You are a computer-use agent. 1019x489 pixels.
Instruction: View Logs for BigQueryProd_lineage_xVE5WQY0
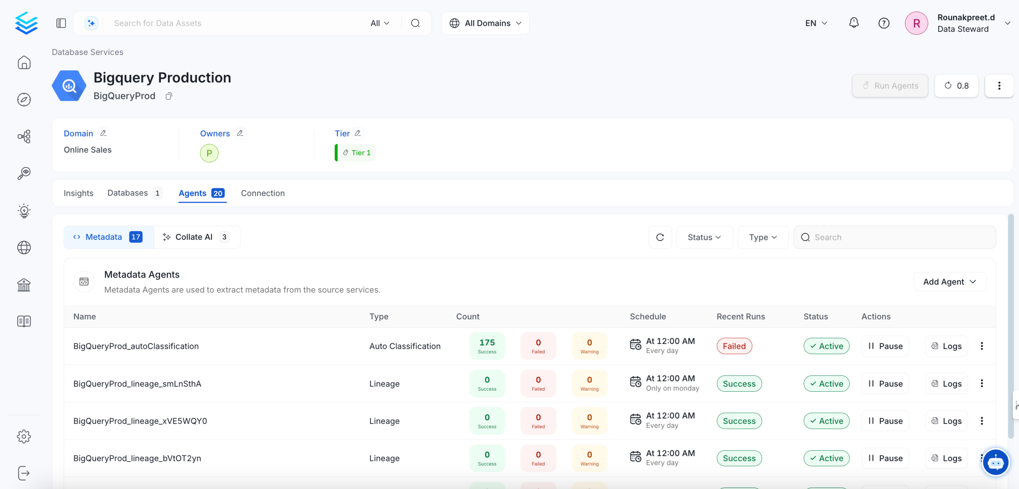pos(946,420)
